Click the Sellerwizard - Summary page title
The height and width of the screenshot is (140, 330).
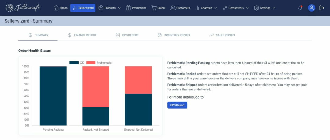point(28,21)
